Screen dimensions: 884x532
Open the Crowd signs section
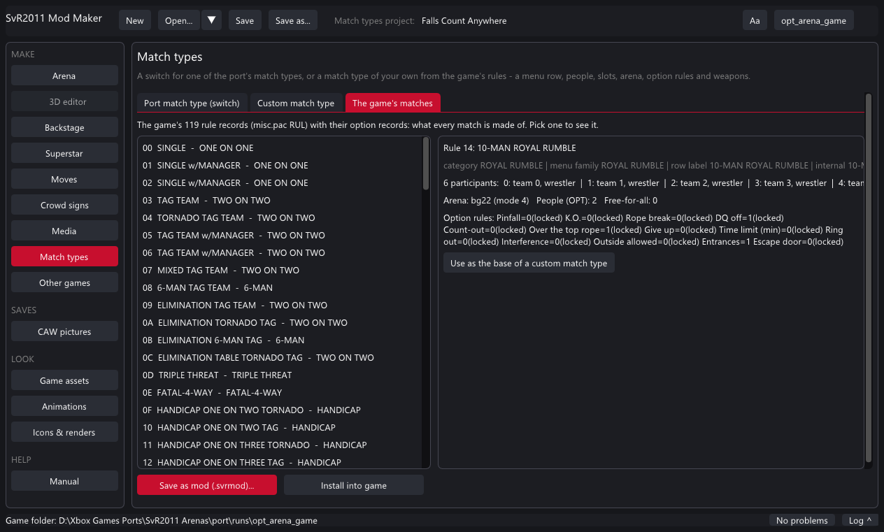pyautogui.click(x=64, y=205)
